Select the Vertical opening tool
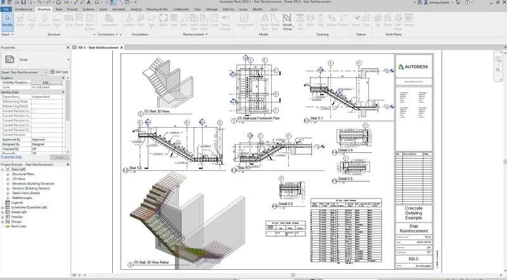507x280 pixels. pyautogui.click(x=331, y=20)
